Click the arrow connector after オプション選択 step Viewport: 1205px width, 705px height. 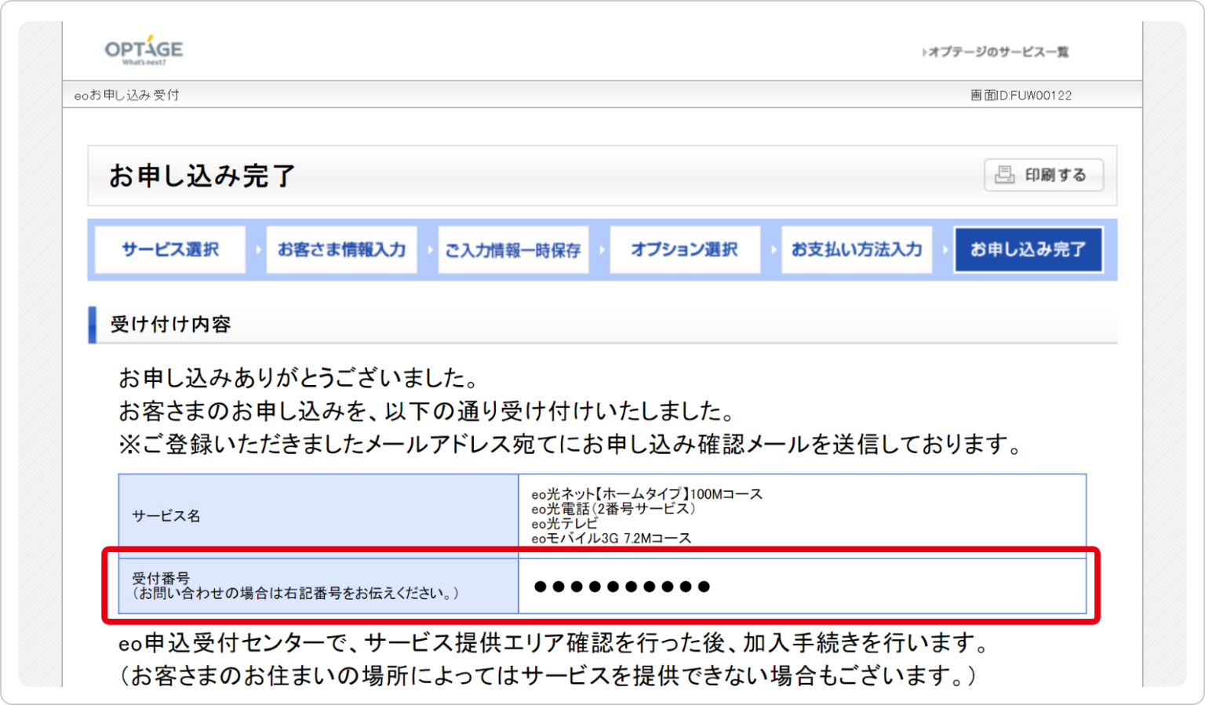(x=774, y=249)
